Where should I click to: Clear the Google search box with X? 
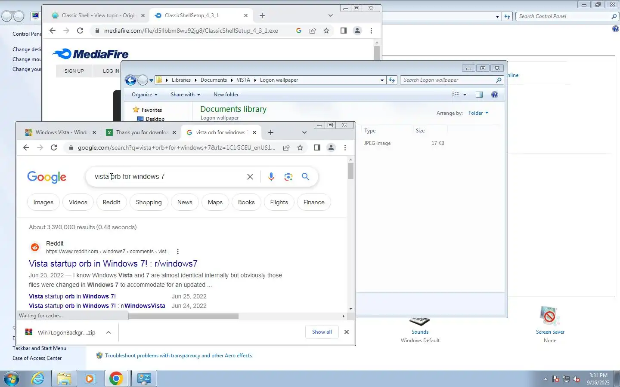250,177
